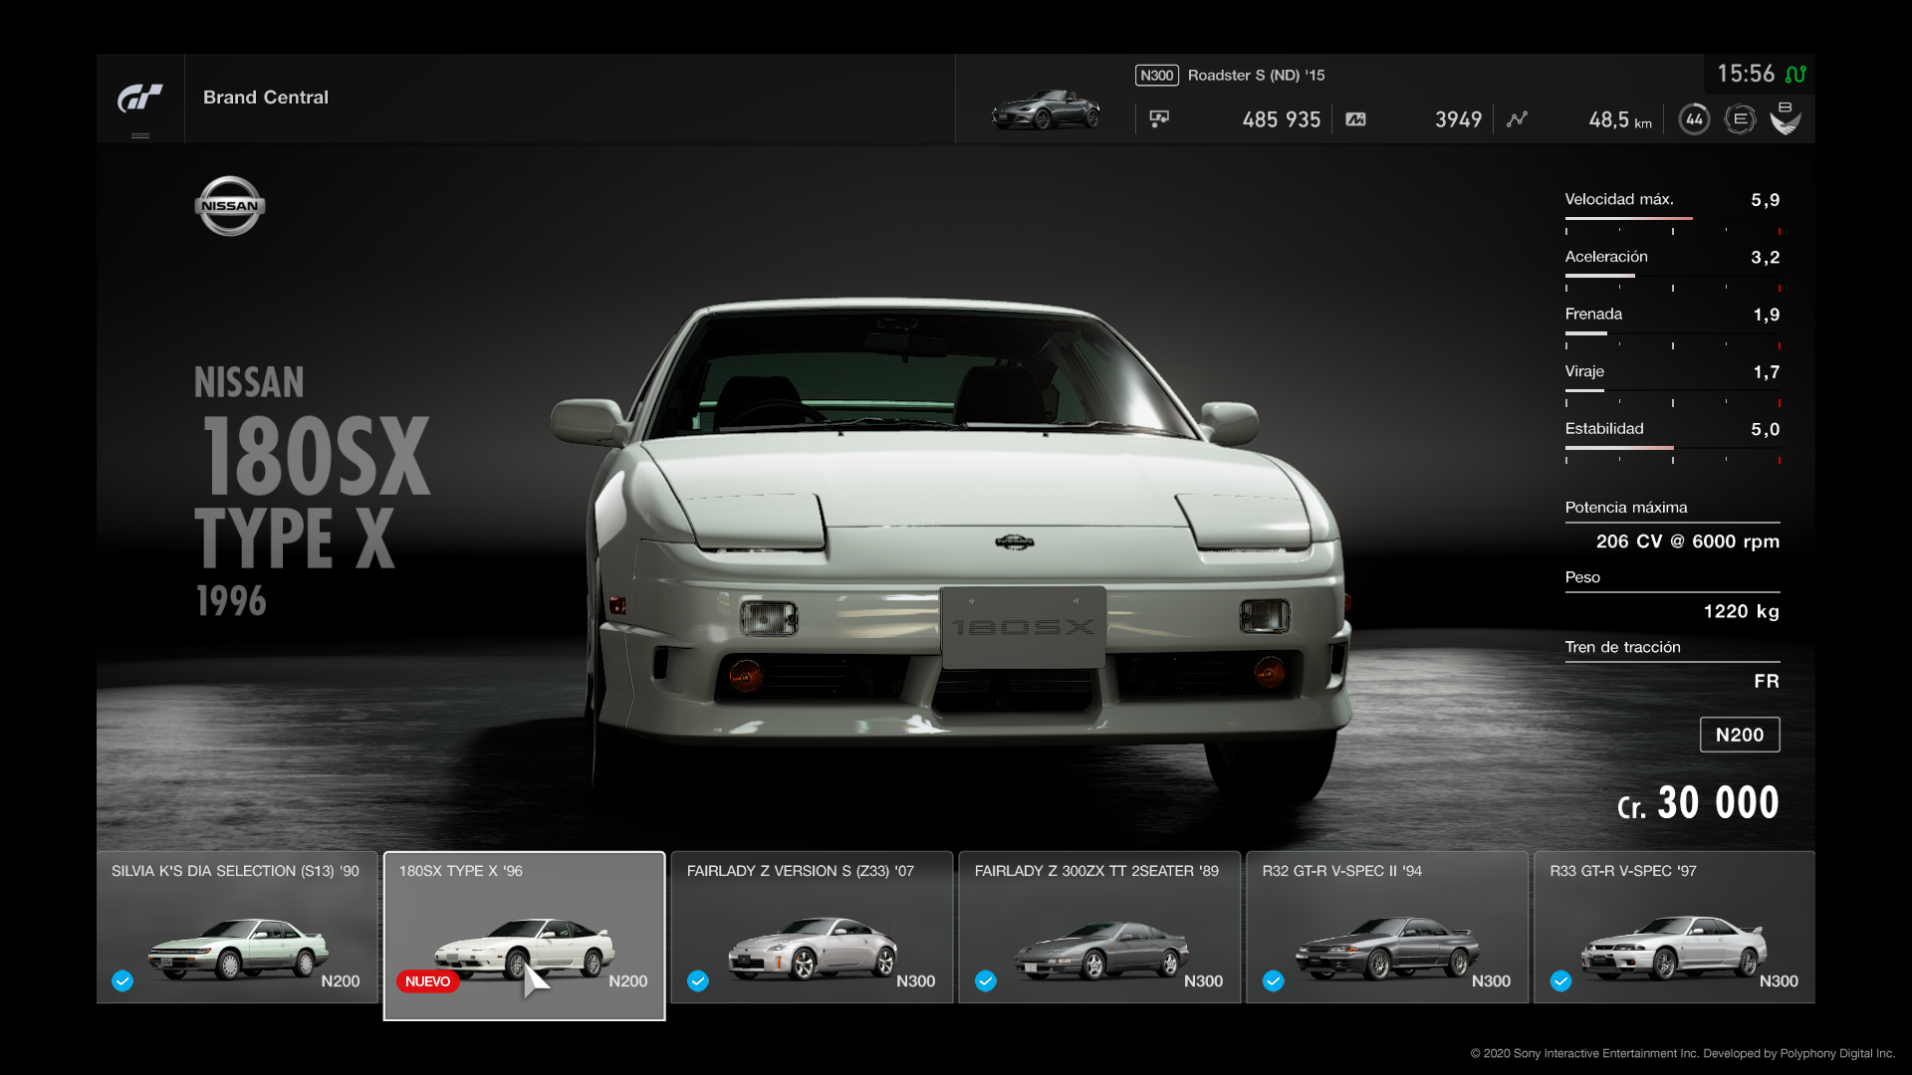Select the Fairlady Z Version S card

812,927
